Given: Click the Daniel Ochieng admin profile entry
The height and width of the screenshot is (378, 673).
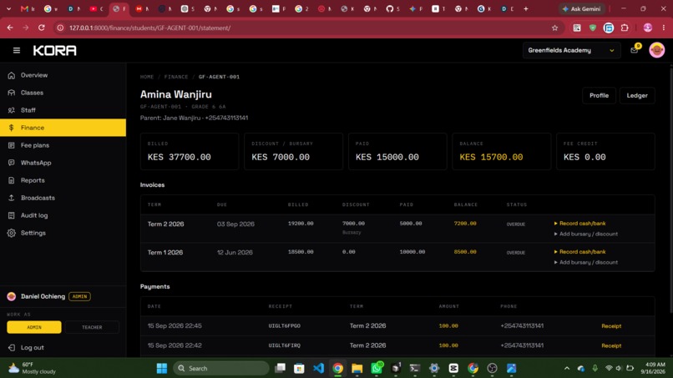Looking at the screenshot, I should pos(48,296).
